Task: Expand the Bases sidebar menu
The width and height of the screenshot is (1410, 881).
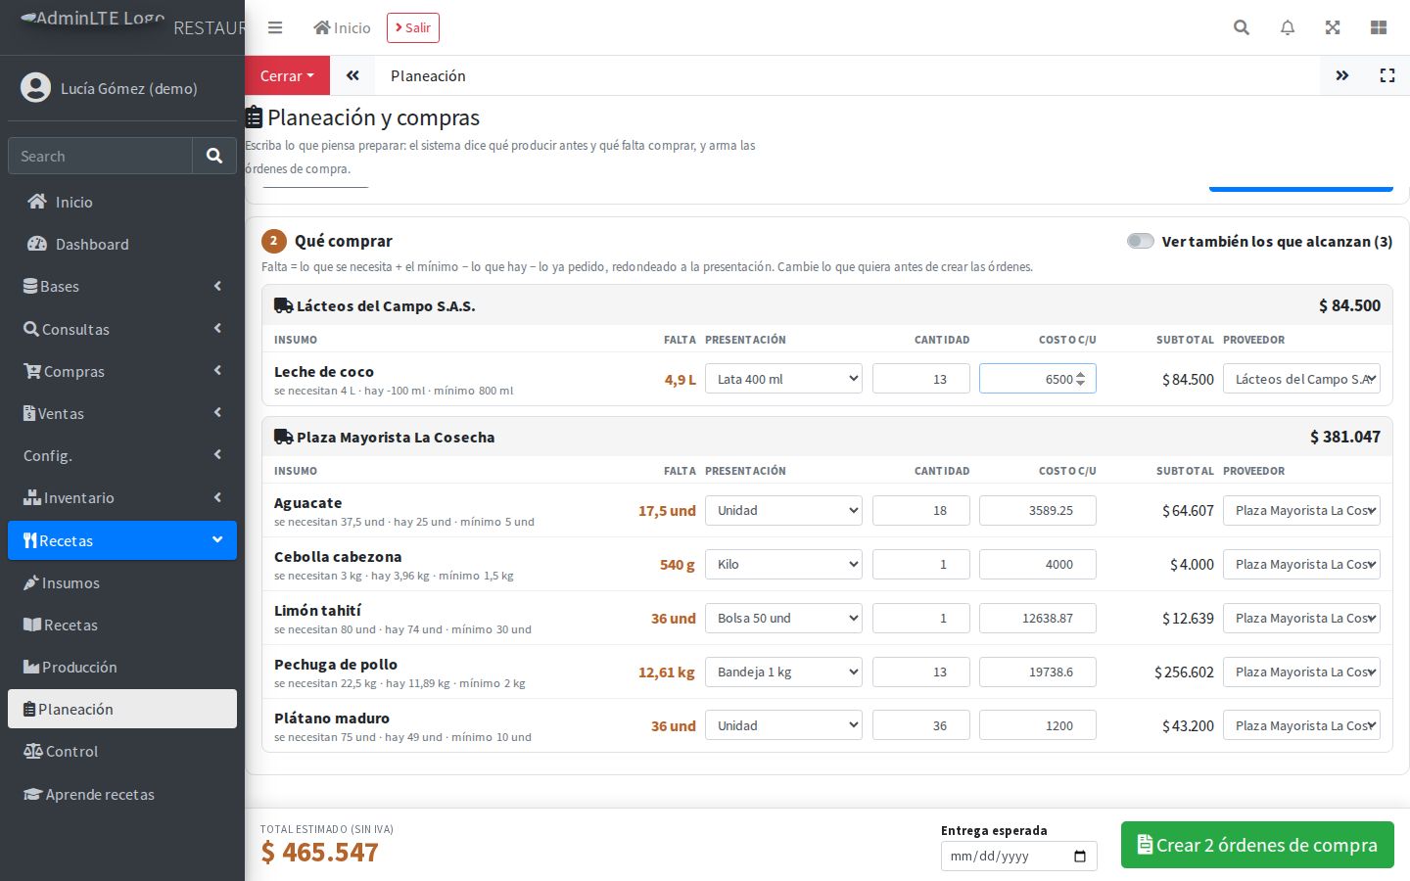Action: (x=122, y=286)
